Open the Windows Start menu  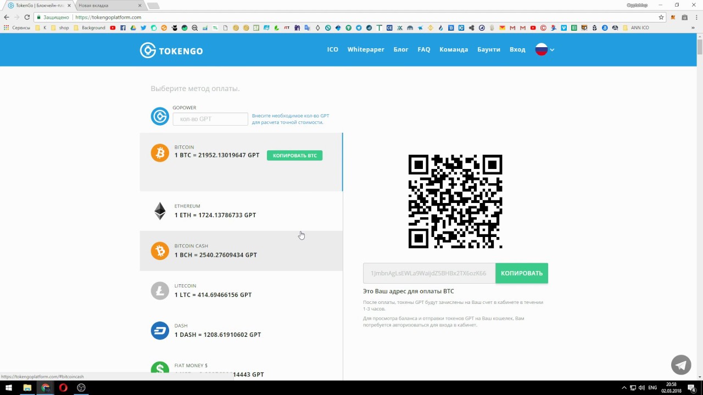point(9,388)
